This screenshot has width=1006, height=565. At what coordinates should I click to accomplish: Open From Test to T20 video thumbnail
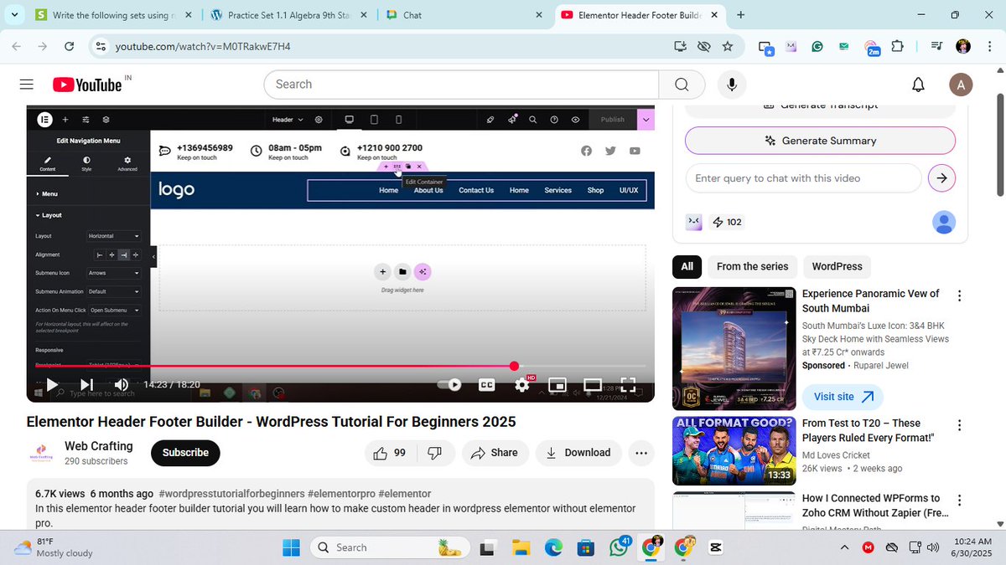click(734, 451)
